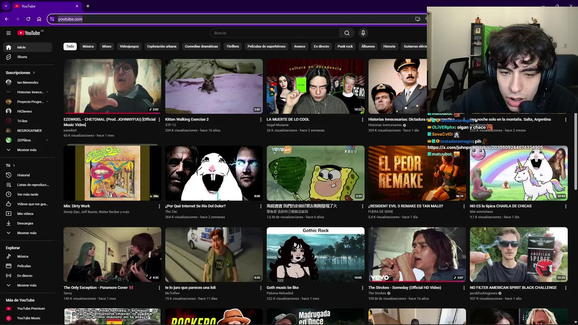Open YouTube Premium link
578x325 pixels.
click(28, 309)
